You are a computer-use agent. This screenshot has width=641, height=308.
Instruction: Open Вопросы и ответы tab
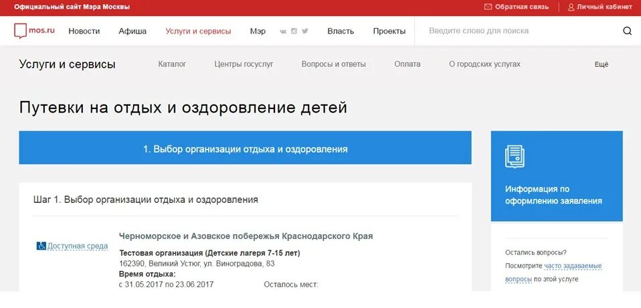coord(334,64)
